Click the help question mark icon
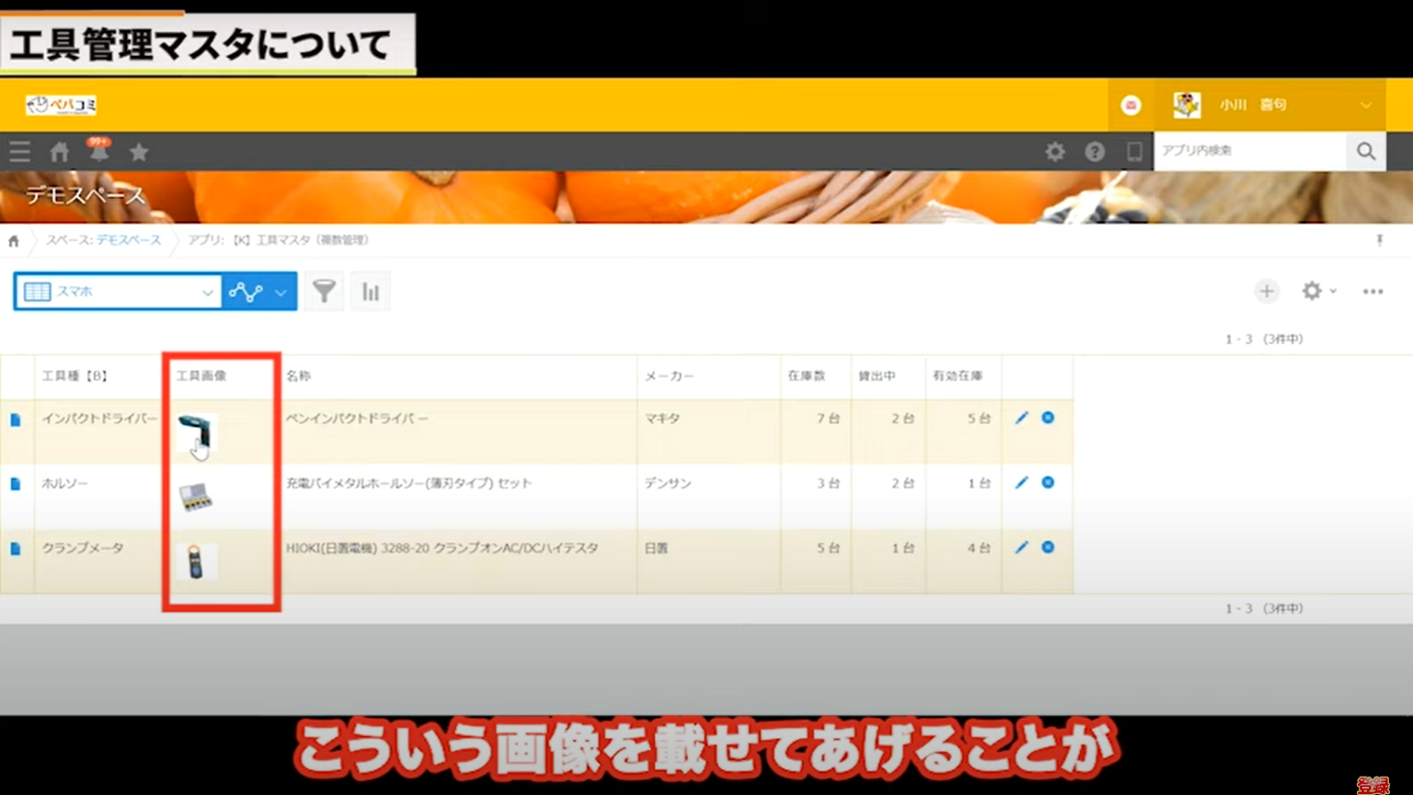 tap(1094, 152)
